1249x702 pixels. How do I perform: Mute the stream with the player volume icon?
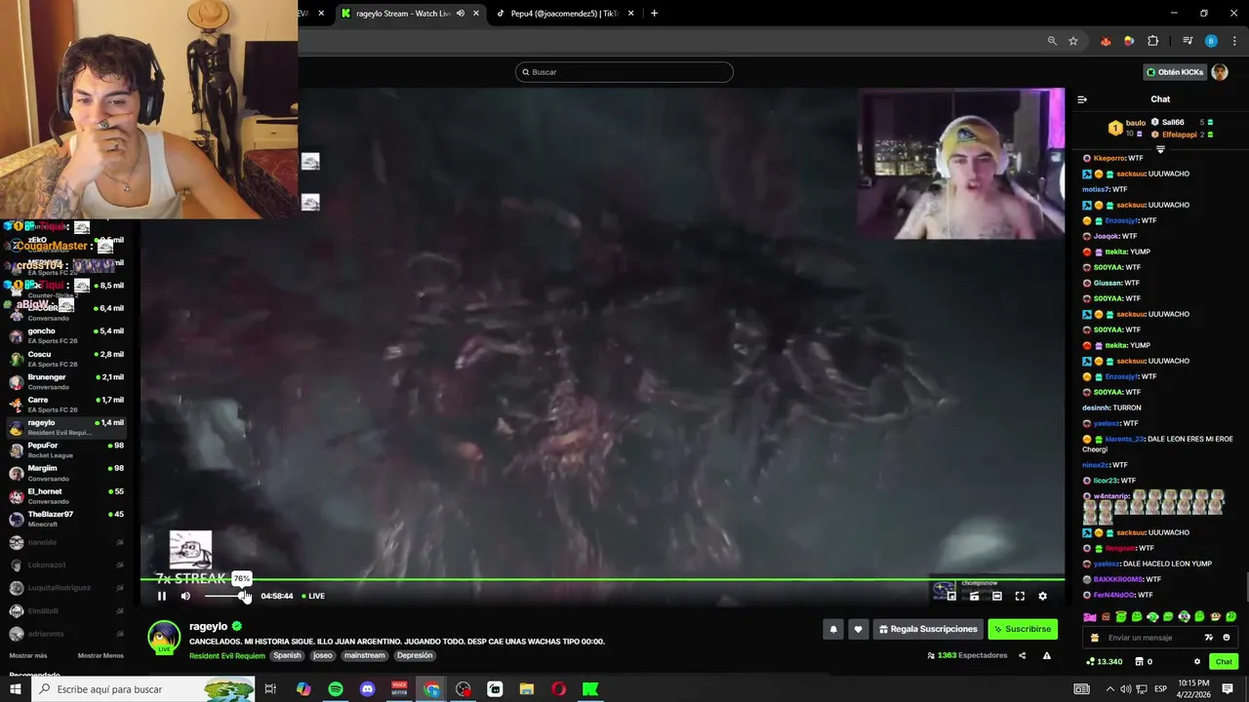[185, 596]
